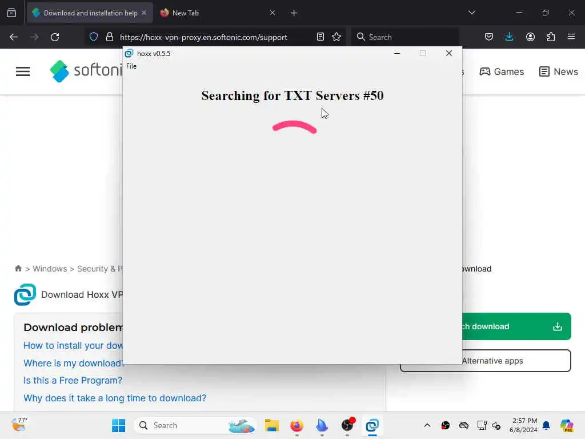Screen dimensions: 585x439
Task: Minimize the hoxx v0.5.5 window
Action: 397,53
